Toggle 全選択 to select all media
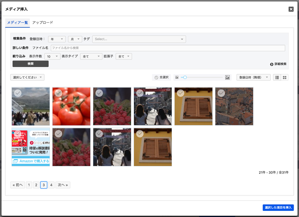 [161, 77]
